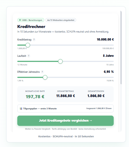Open the Kreditbetrag help question-mark icon
129x147 pixels.
pyautogui.click(x=34, y=40)
